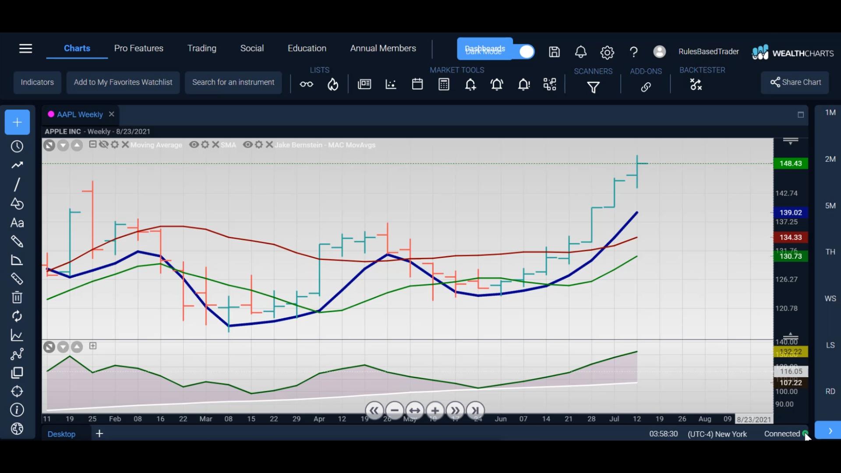Open the calculator market tool
This screenshot has width=841, height=473.
(444, 84)
